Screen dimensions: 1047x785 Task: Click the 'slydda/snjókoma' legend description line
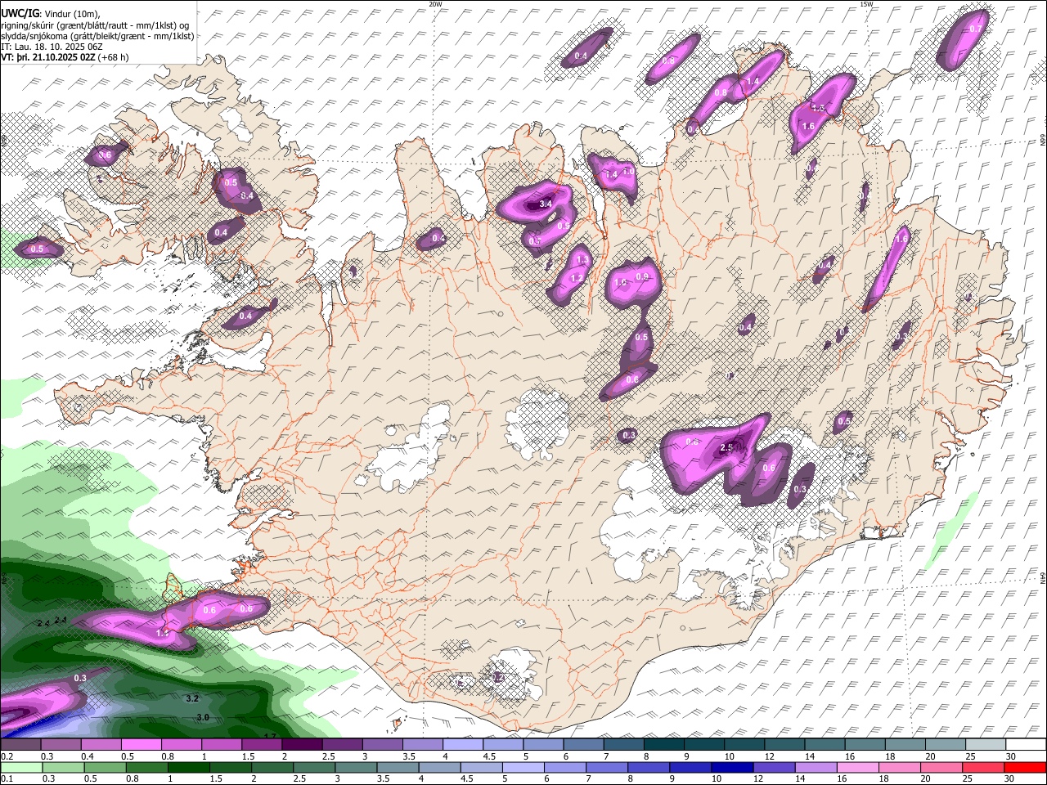[97, 36]
